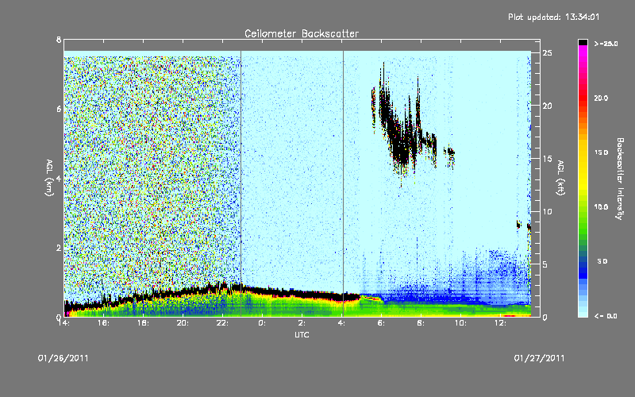
Task: Click the red band of the colorbar
Action: tap(583, 99)
